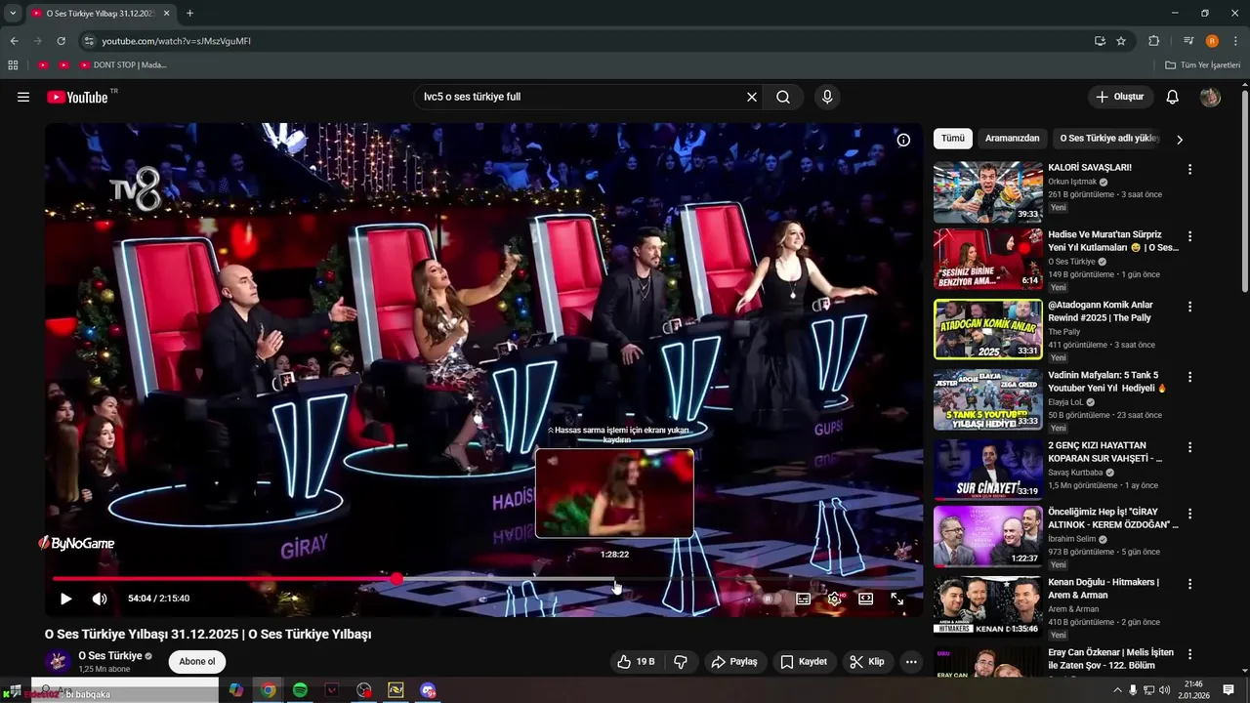Open KALORİ SAVAŞLARI video thumbnail
The height and width of the screenshot is (703, 1250).
click(x=988, y=193)
